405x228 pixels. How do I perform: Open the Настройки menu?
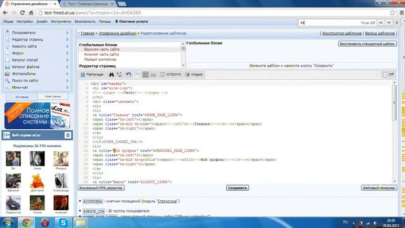point(25,22)
